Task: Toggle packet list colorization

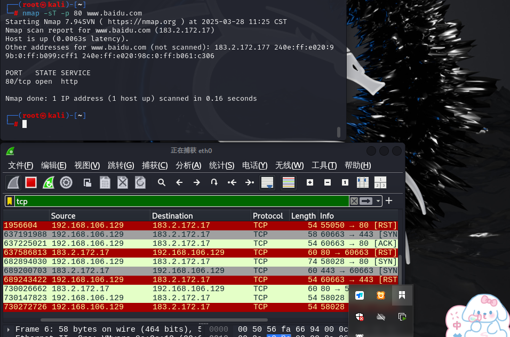Action: coord(289,183)
